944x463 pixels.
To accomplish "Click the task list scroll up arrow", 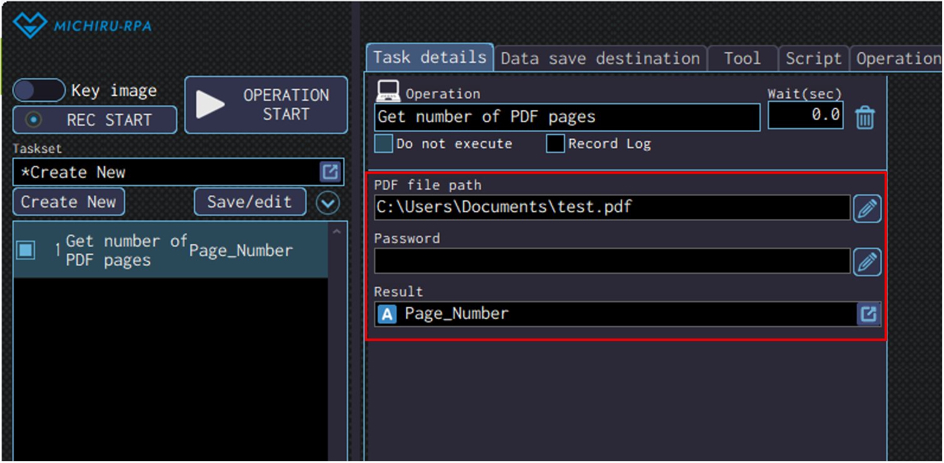I will [337, 232].
